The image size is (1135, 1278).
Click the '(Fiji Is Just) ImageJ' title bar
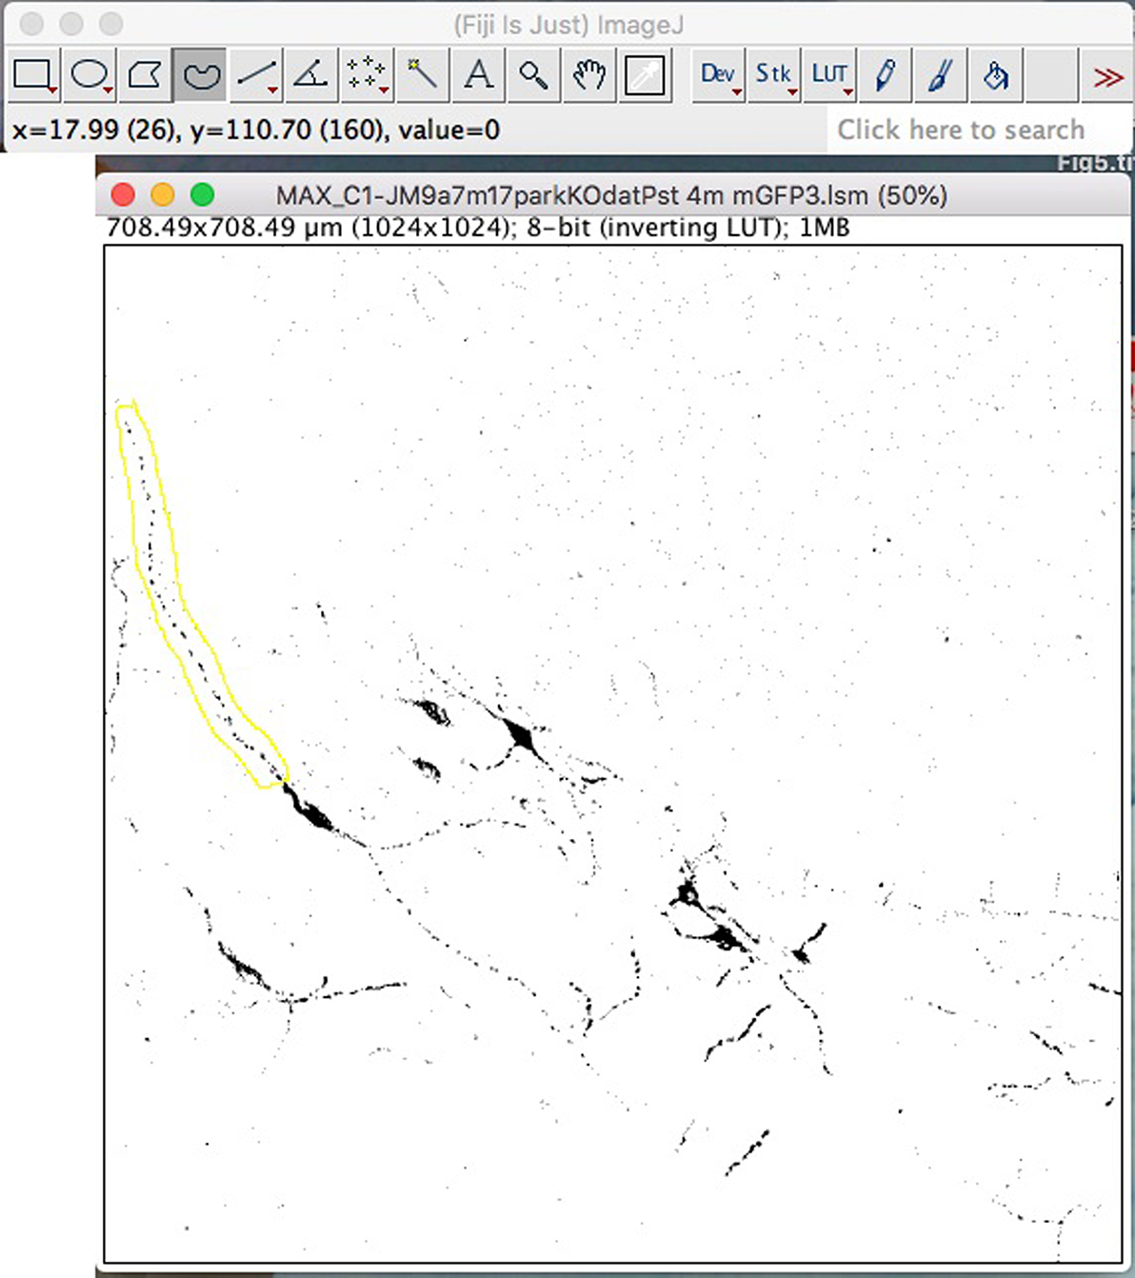[568, 25]
